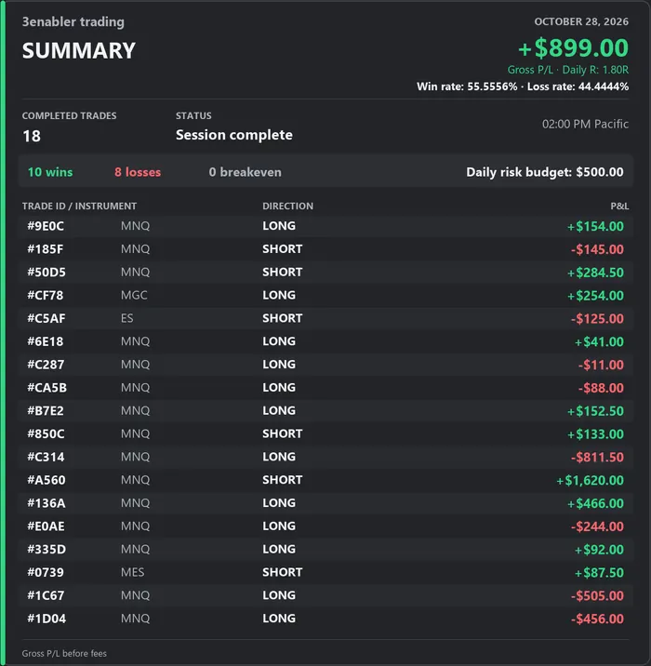The height and width of the screenshot is (666, 651).
Task: Select trade ID #50D5
Action: tap(46, 273)
